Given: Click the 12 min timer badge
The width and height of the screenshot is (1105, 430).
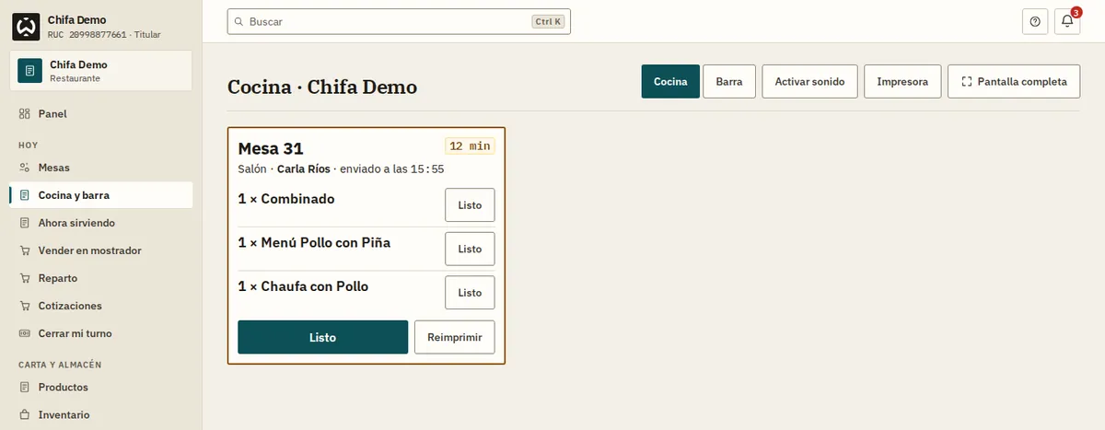Looking at the screenshot, I should click(470, 145).
